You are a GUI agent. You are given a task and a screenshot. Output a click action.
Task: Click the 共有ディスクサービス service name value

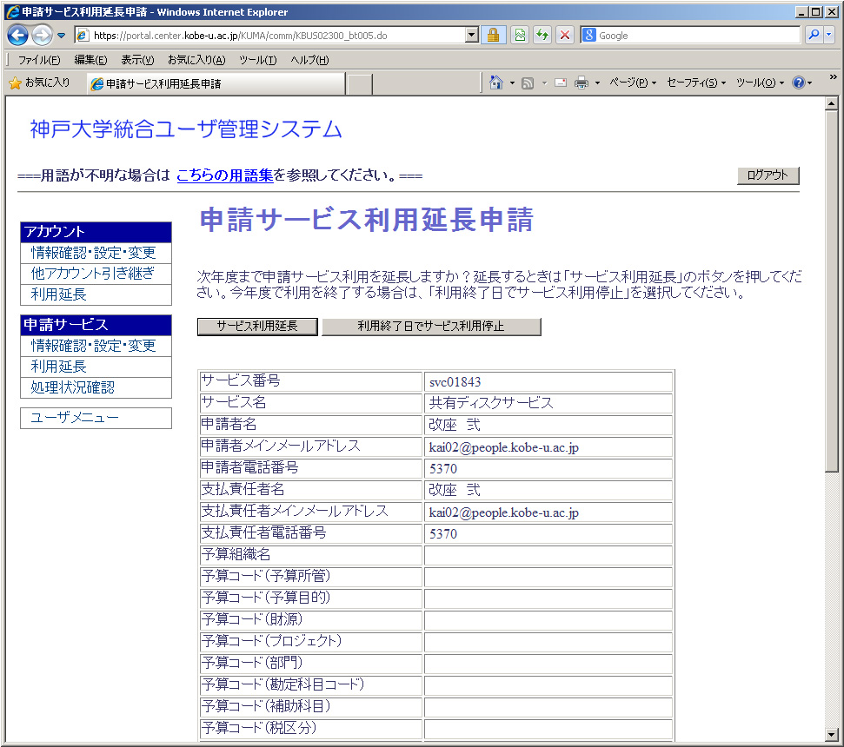491,403
